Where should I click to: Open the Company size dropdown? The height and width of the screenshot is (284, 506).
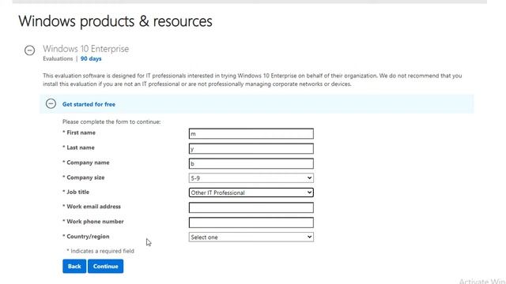(251, 177)
